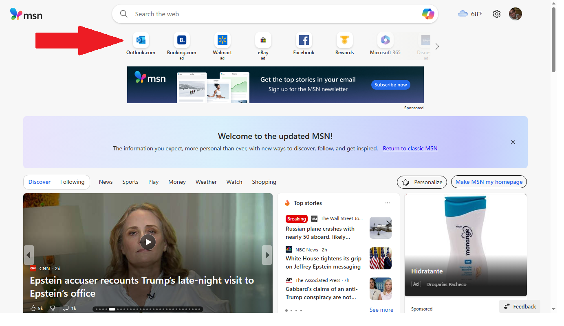Go to previous slide in news carousel

click(29, 255)
